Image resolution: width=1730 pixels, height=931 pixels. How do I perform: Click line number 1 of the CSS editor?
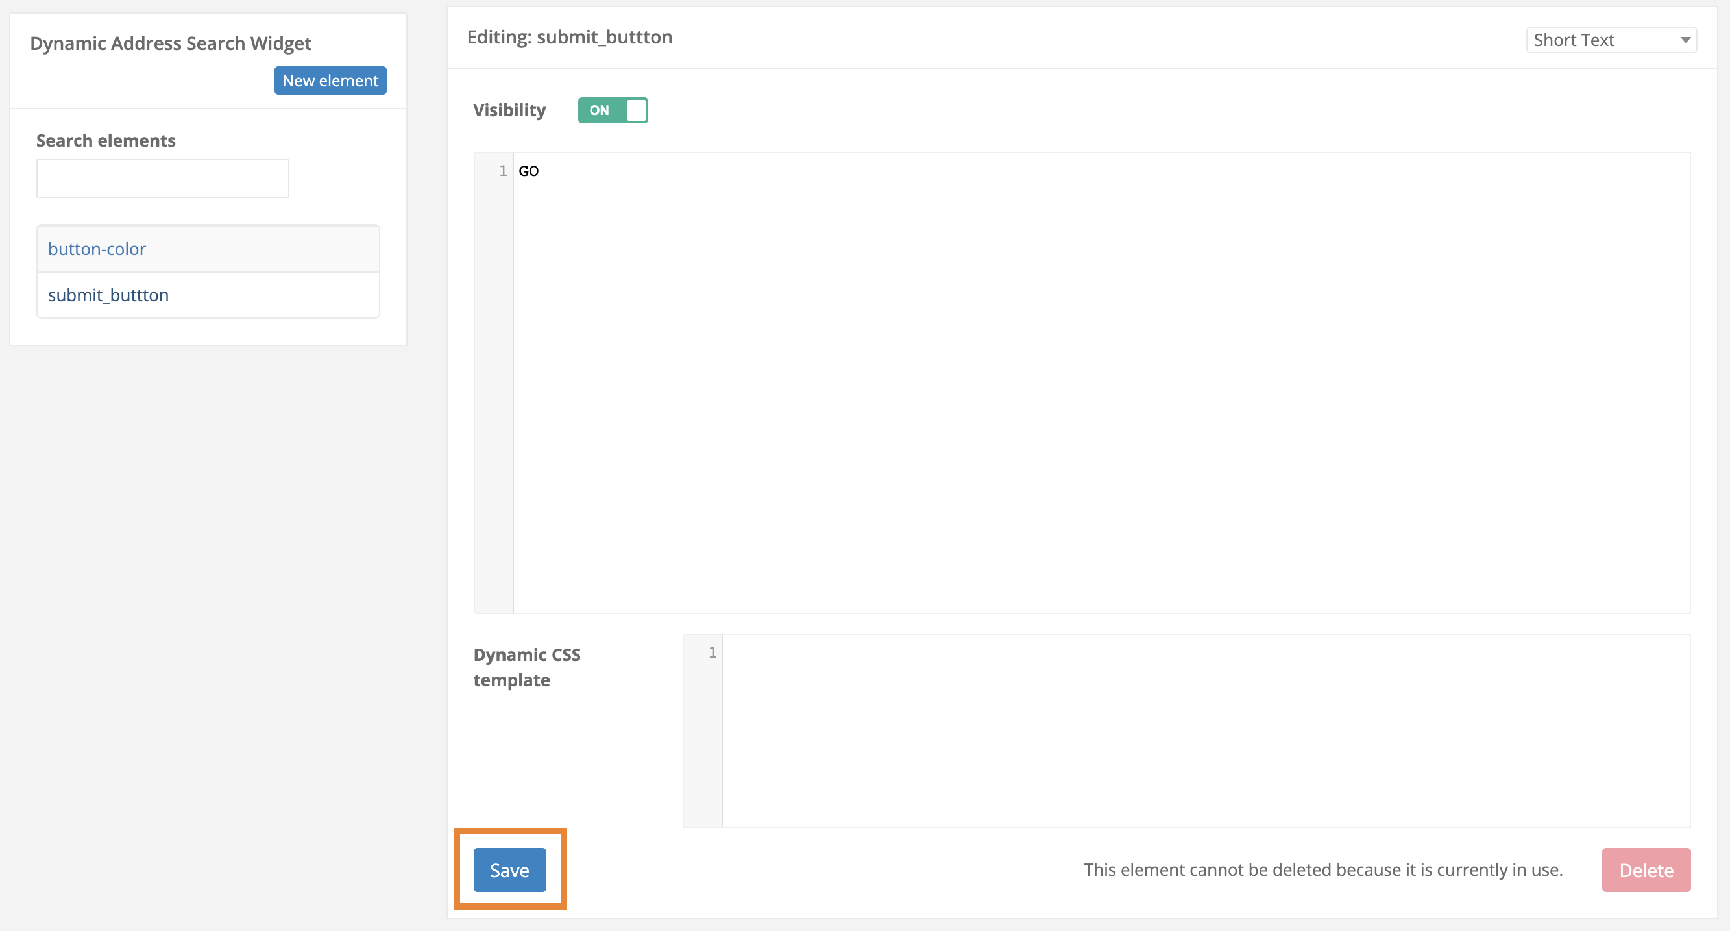click(x=712, y=652)
